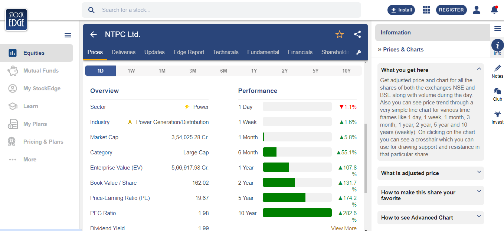This screenshot has width=504, height=231.
Task: Open My Plans in the sidebar
Action: pyautogui.click(x=36, y=124)
